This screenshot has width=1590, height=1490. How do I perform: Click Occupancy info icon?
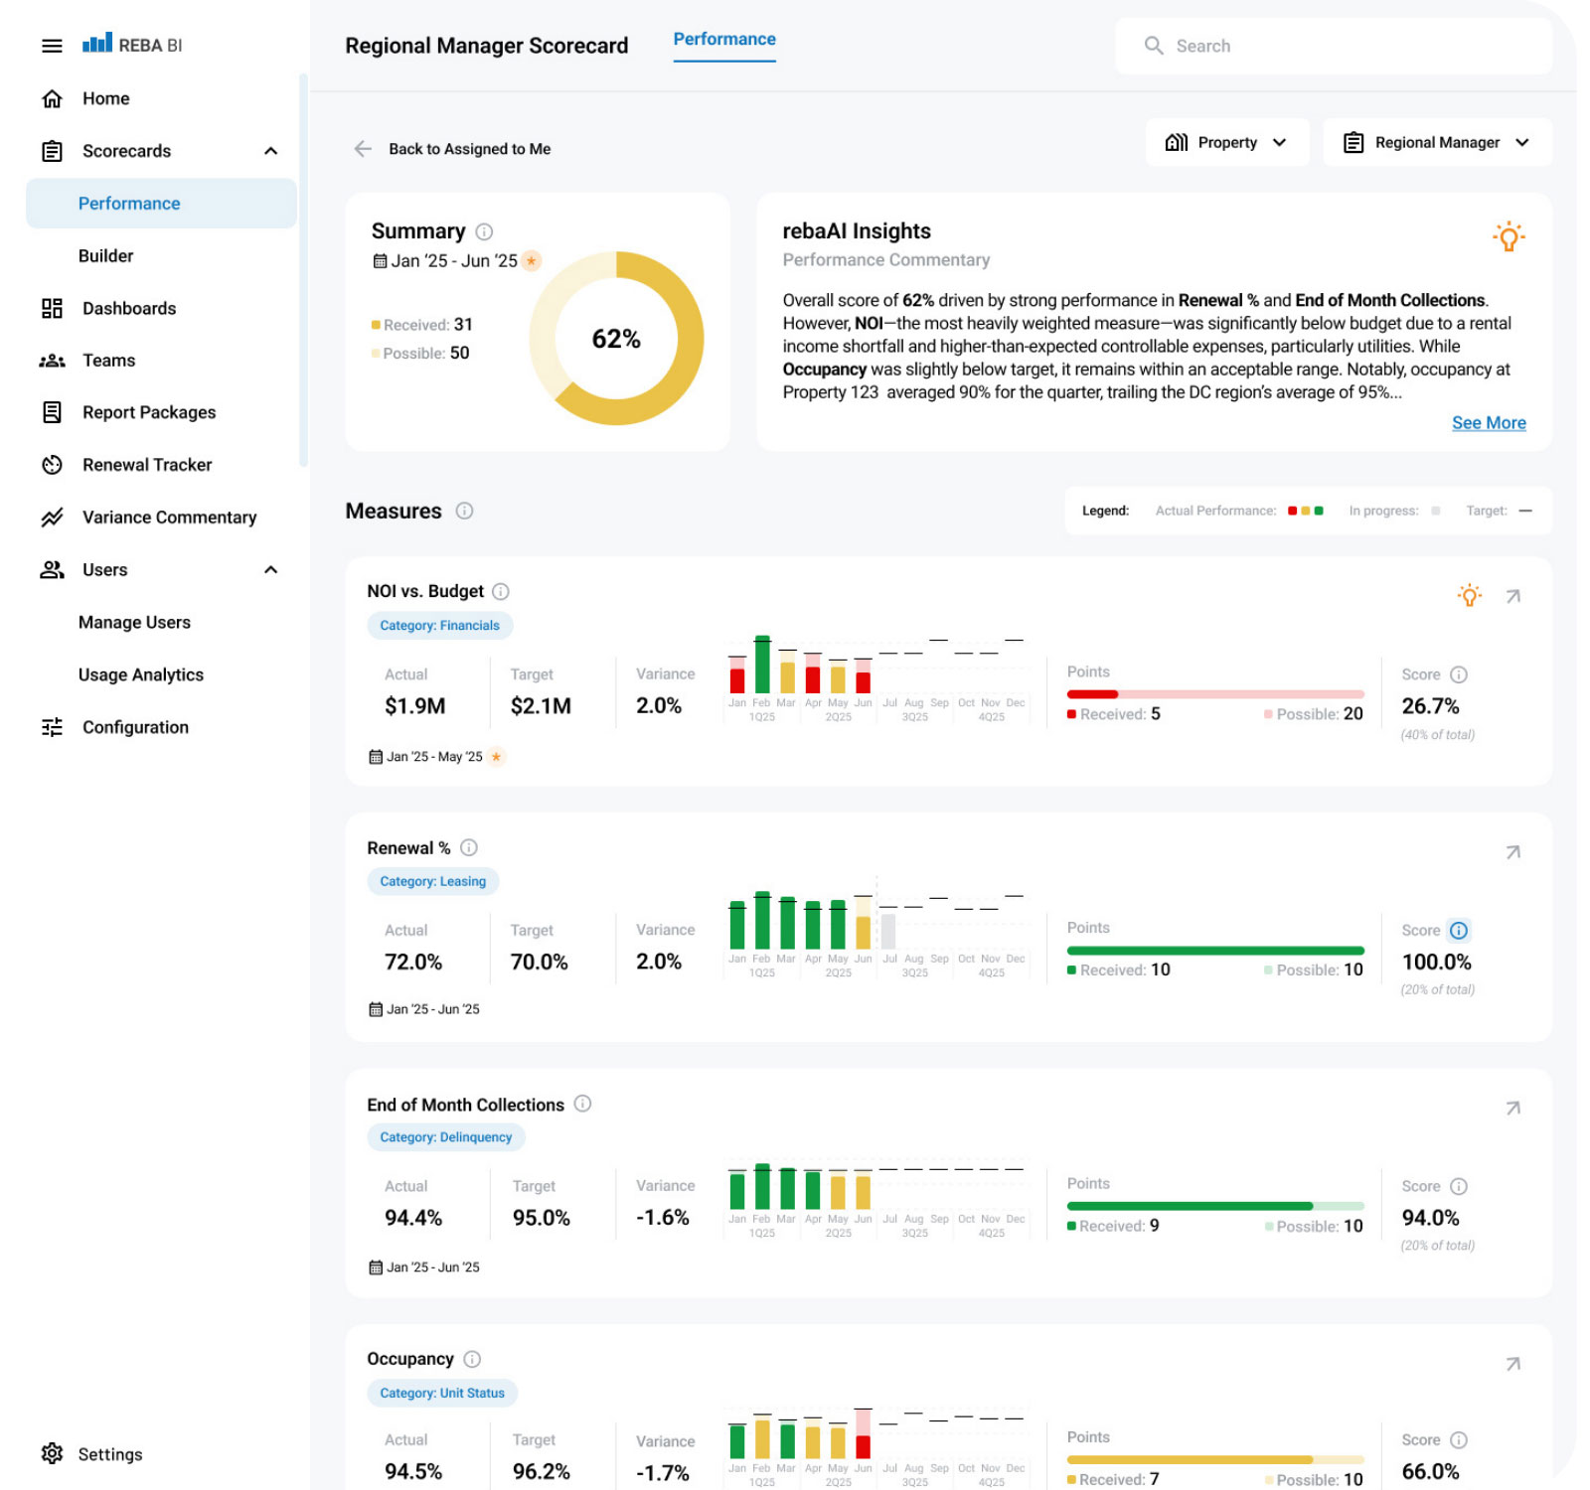472,1359
